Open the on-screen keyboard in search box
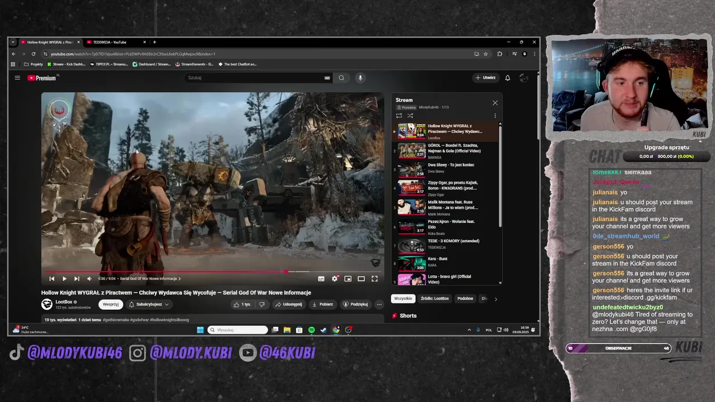 [327, 78]
